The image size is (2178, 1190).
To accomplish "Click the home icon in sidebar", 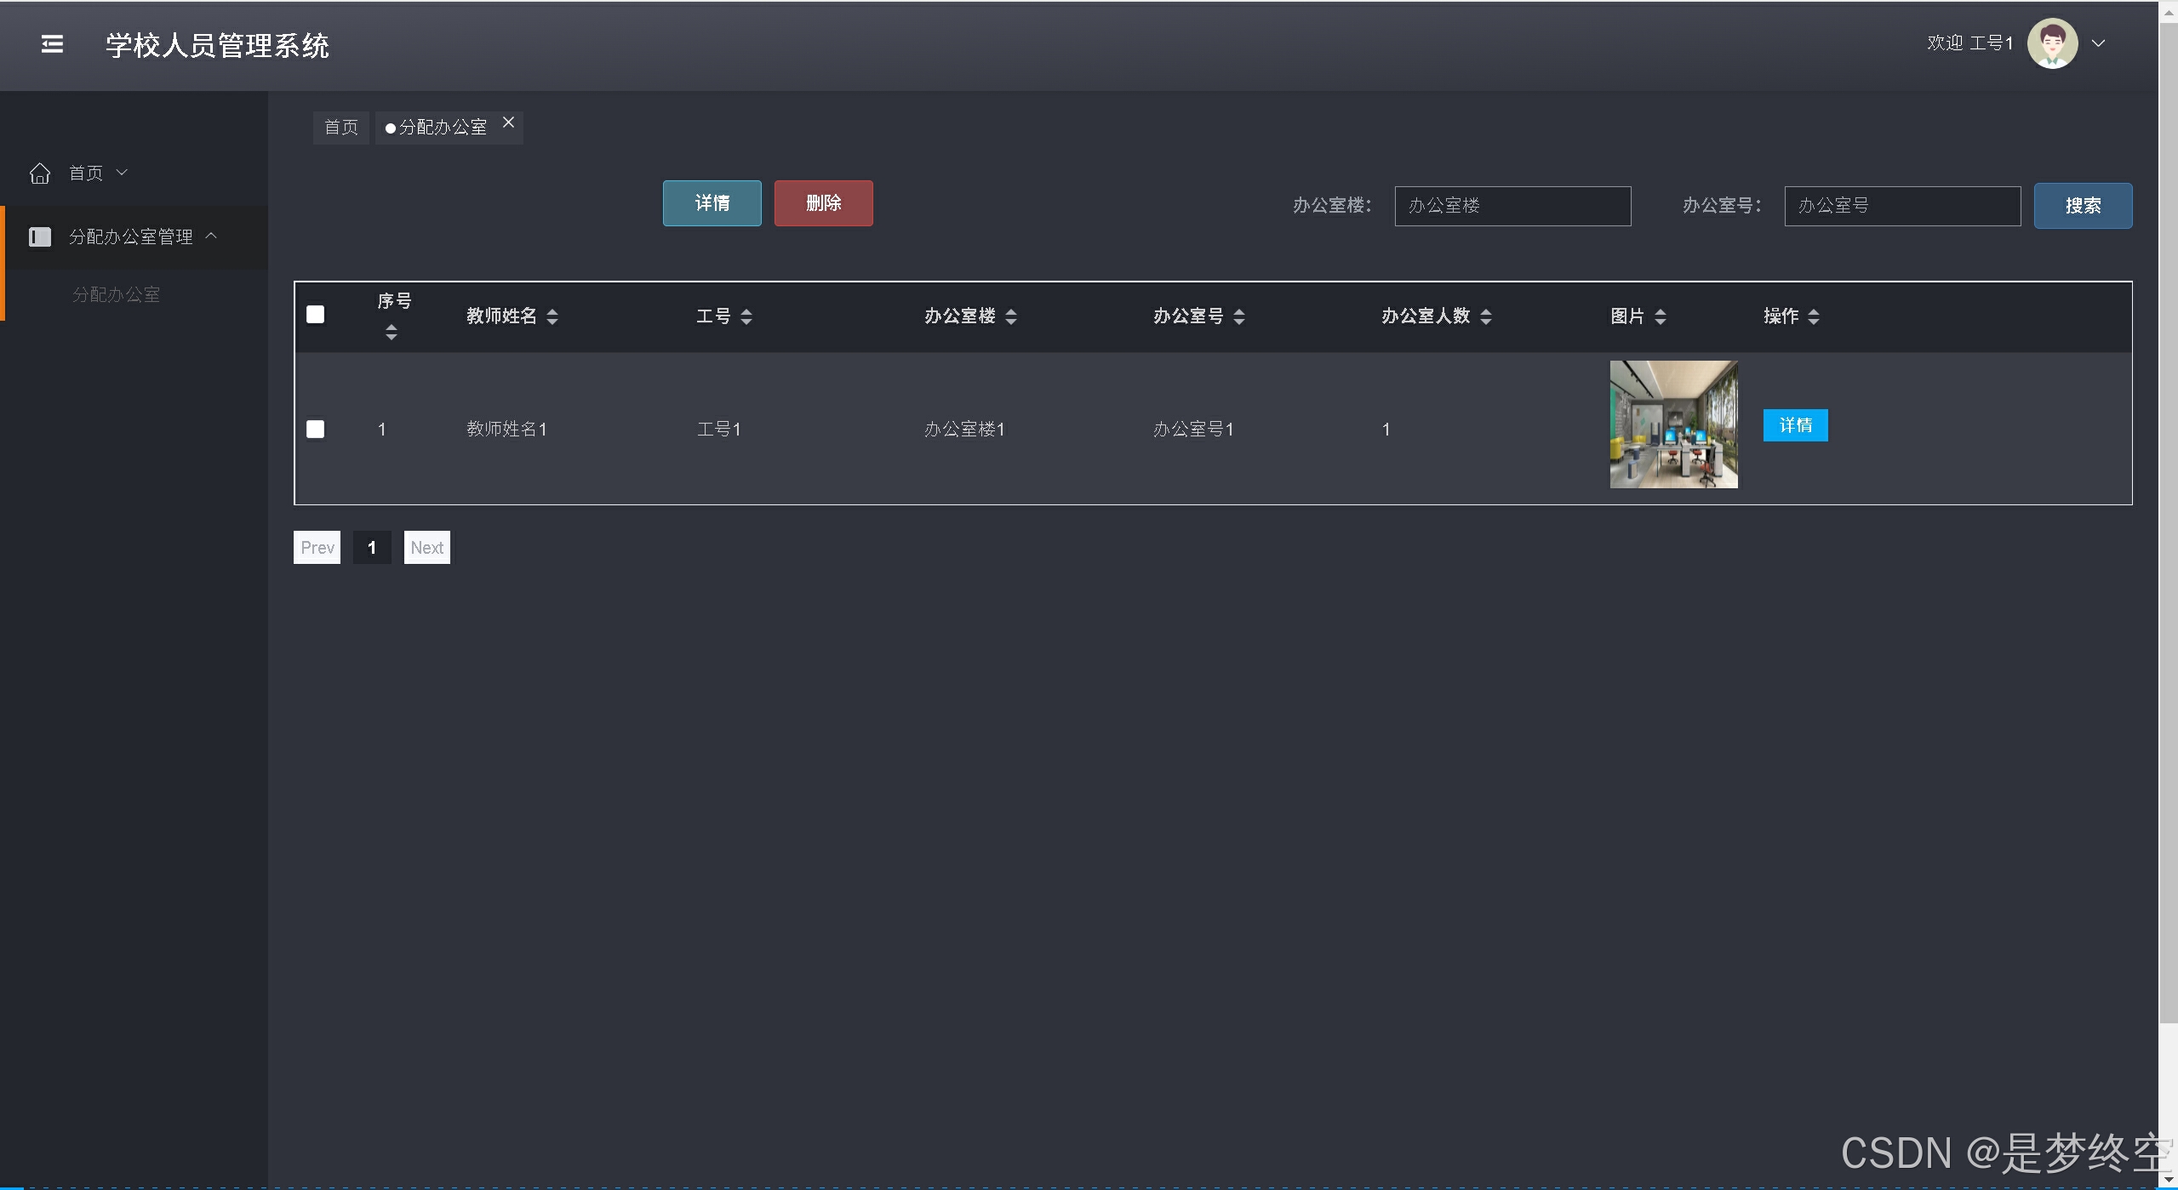I will click(40, 174).
